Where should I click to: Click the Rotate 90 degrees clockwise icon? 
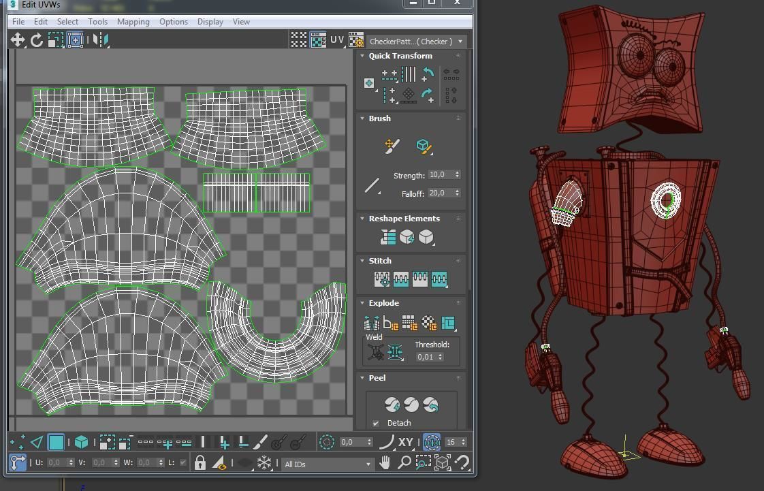pyautogui.click(x=428, y=95)
